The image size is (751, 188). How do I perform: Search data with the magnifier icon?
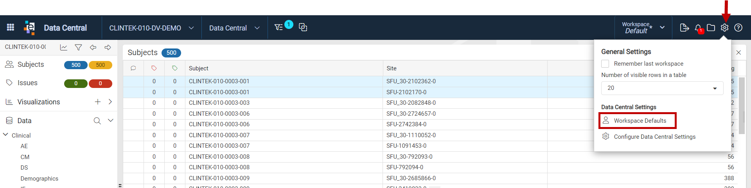point(97,121)
